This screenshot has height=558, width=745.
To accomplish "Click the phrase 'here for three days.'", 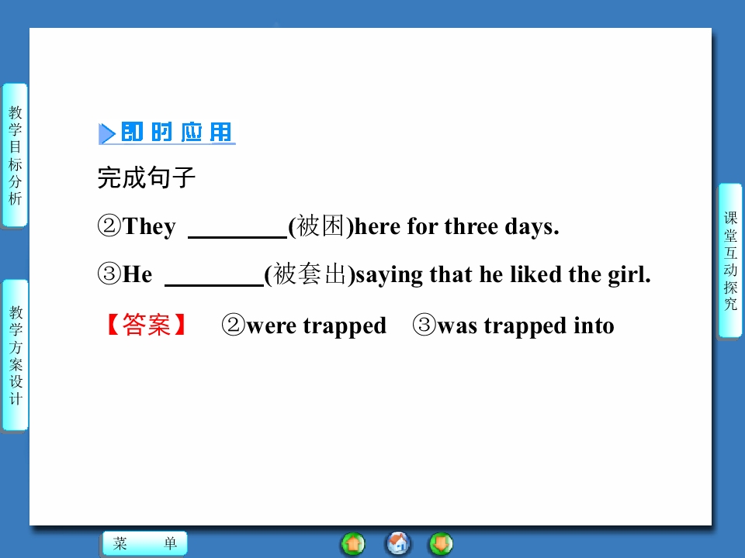I will tap(457, 227).
